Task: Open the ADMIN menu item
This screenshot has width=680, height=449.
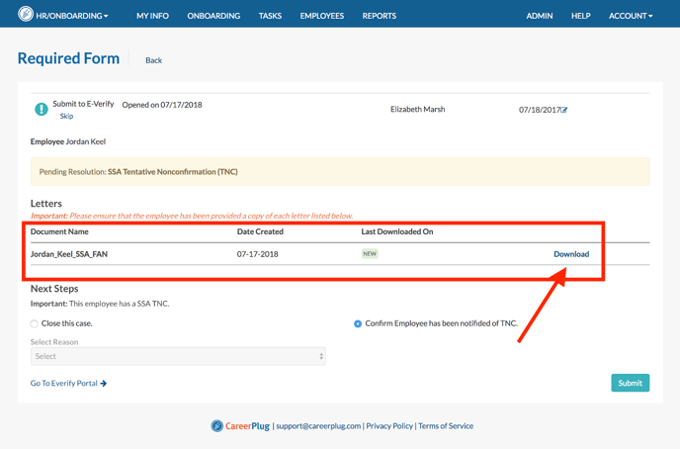Action: [x=540, y=16]
